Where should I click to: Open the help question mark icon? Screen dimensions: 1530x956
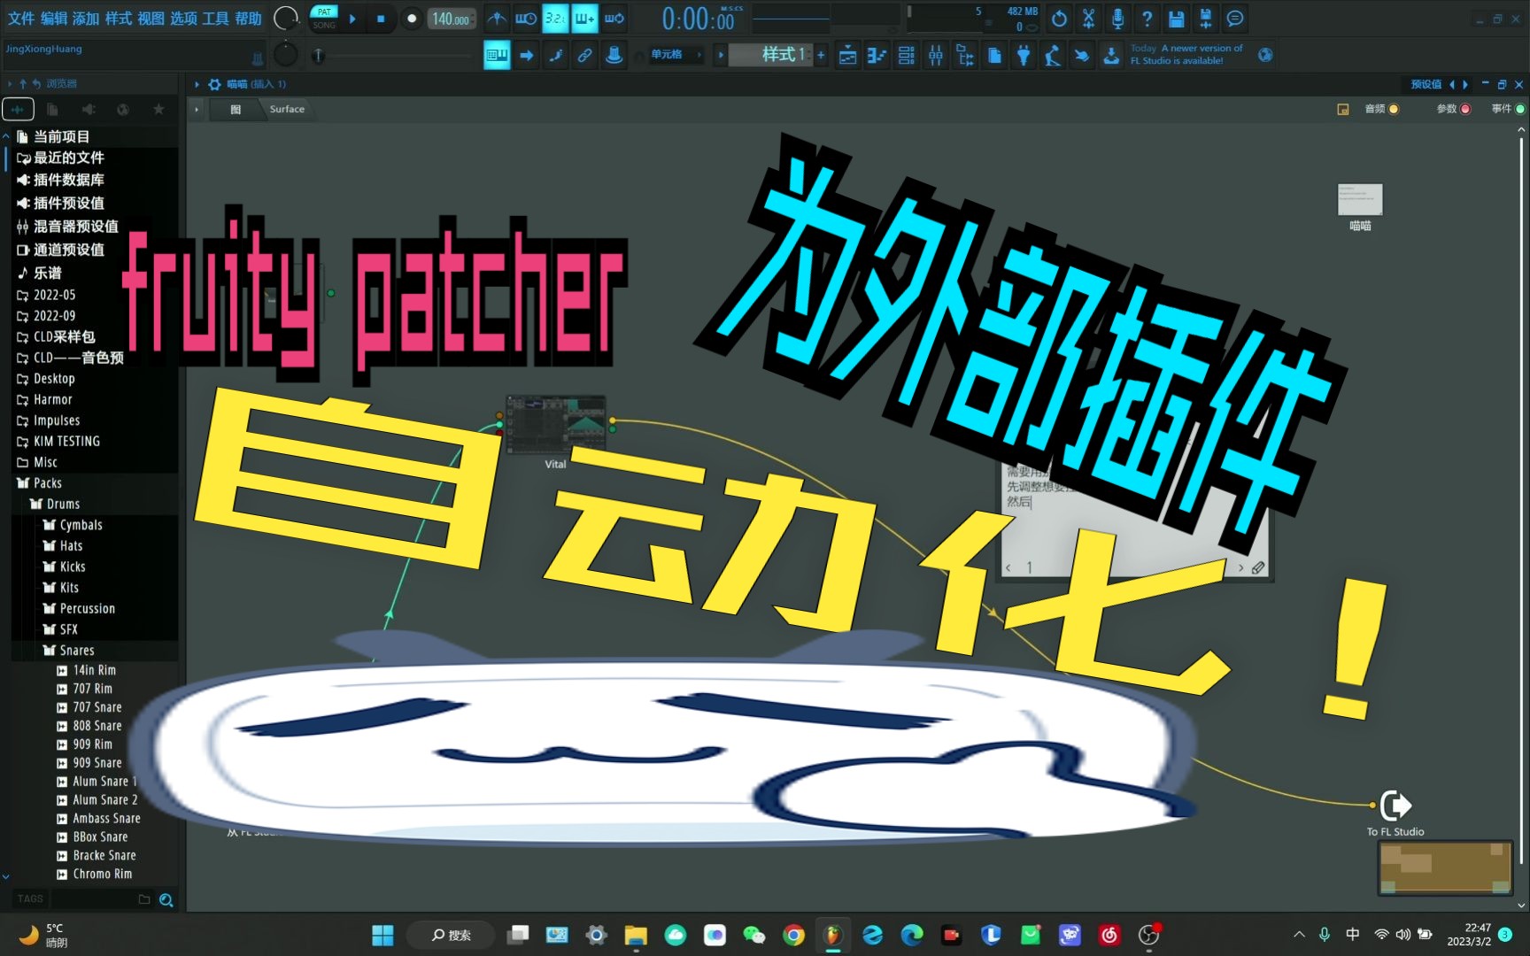(x=1147, y=19)
